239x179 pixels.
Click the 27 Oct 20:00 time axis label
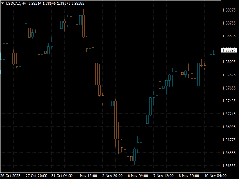click(x=37, y=176)
